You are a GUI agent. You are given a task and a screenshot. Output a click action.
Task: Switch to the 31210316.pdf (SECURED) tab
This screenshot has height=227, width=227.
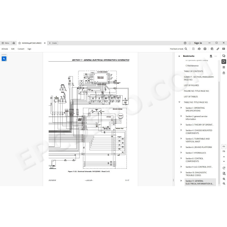pyautogui.click(x=31, y=43)
